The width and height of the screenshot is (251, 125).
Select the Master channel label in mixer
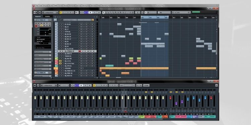[x=213, y=117]
